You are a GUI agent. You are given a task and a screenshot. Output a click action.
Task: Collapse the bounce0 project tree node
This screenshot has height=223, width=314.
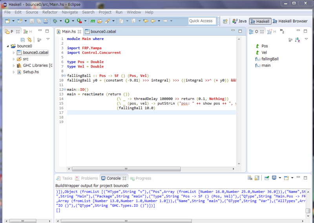point(8,46)
